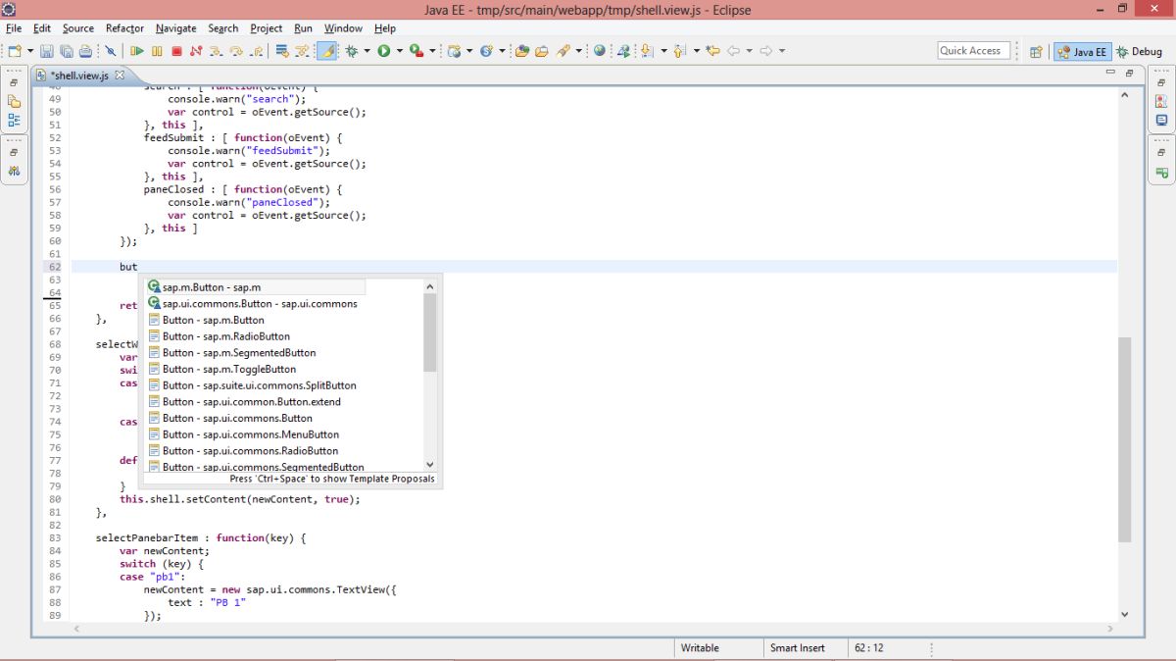Click the Step Over debug icon
The image size is (1176, 661).
[236, 51]
